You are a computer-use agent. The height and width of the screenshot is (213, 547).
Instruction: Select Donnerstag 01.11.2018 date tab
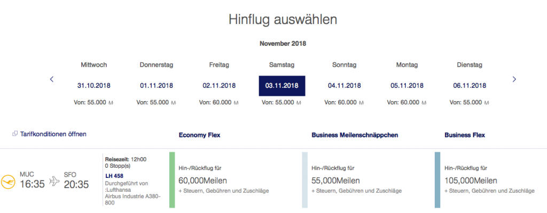click(x=156, y=85)
